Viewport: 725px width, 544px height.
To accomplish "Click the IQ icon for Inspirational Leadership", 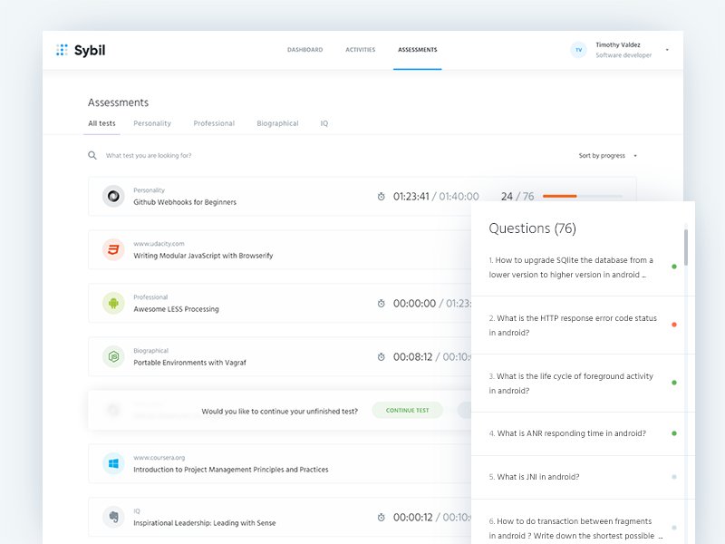I will coord(112,517).
